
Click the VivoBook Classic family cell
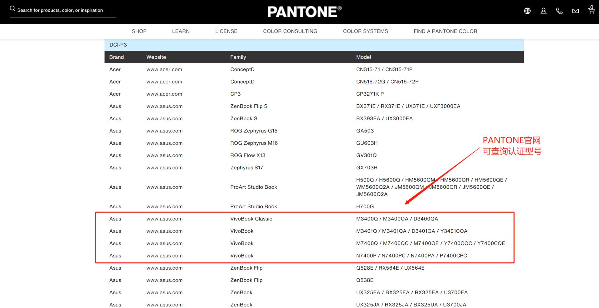point(251,219)
